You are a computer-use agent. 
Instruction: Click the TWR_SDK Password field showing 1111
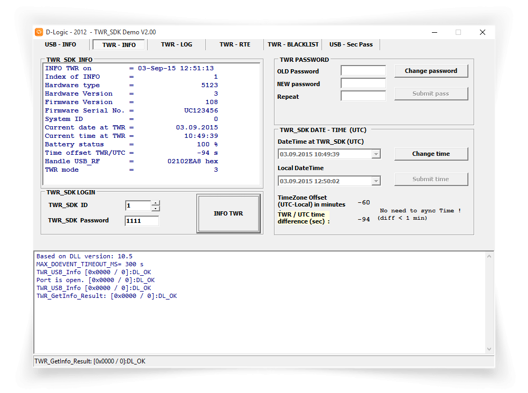pos(142,221)
